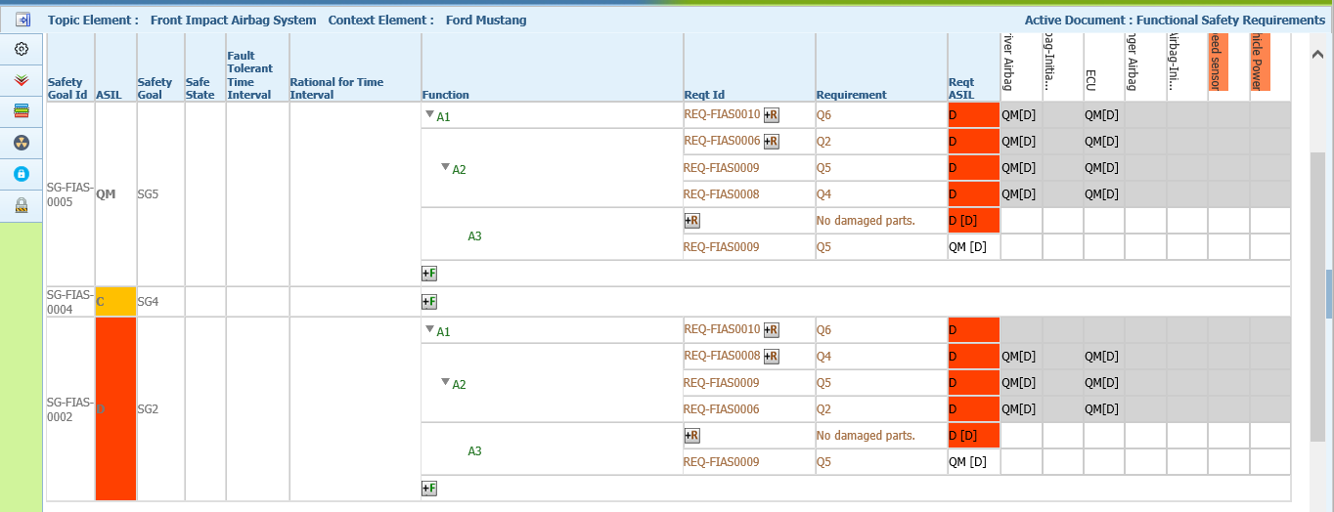Open the Q6 requirement link in SG2

pos(823,330)
